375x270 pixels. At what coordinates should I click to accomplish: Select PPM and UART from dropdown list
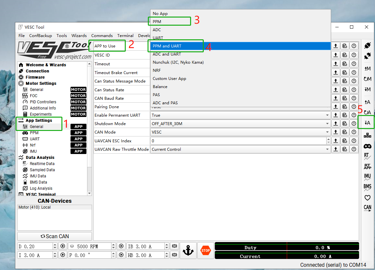point(240,46)
